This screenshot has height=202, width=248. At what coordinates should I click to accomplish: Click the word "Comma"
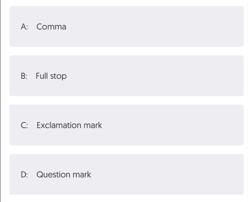click(x=51, y=27)
